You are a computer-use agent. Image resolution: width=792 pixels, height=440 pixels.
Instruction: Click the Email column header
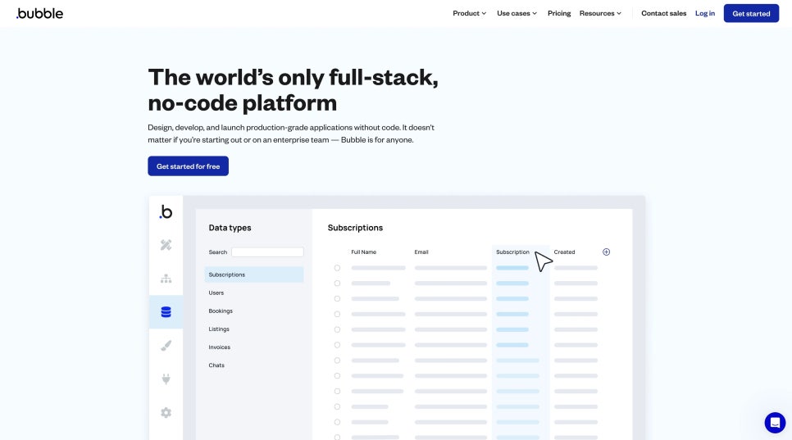tap(421, 252)
